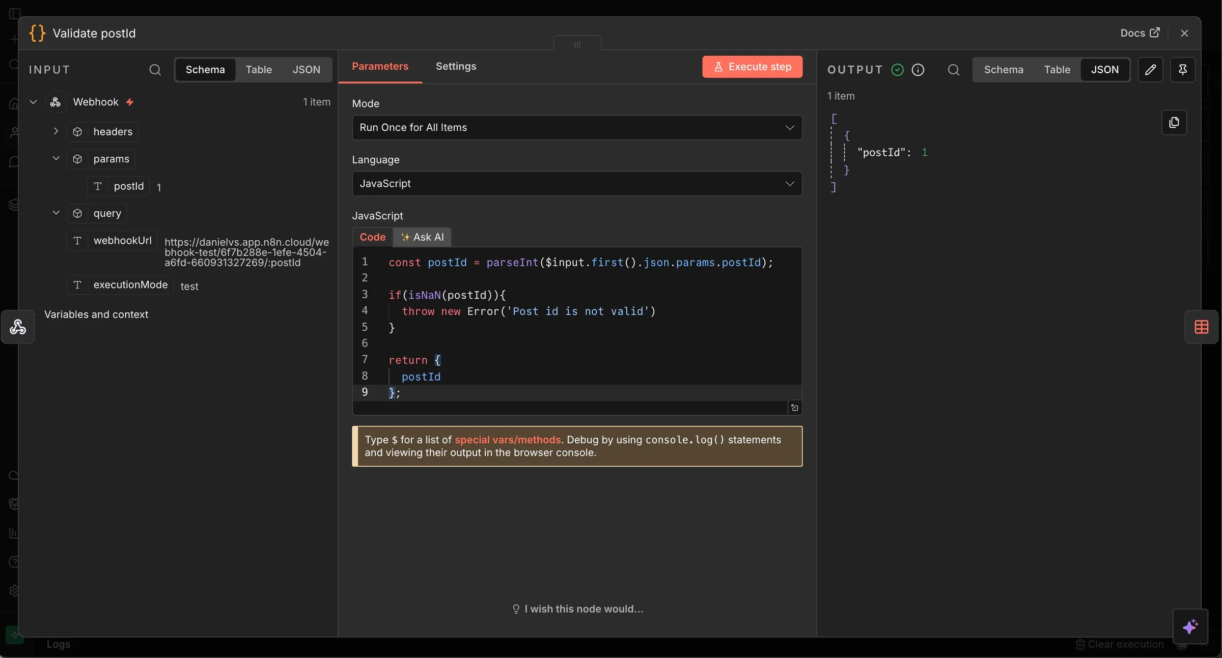
Task: Click the Webhook node icon in input
Action: 55,102
